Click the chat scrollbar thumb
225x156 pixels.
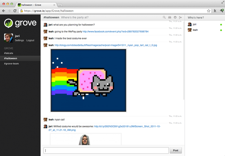click(184, 60)
